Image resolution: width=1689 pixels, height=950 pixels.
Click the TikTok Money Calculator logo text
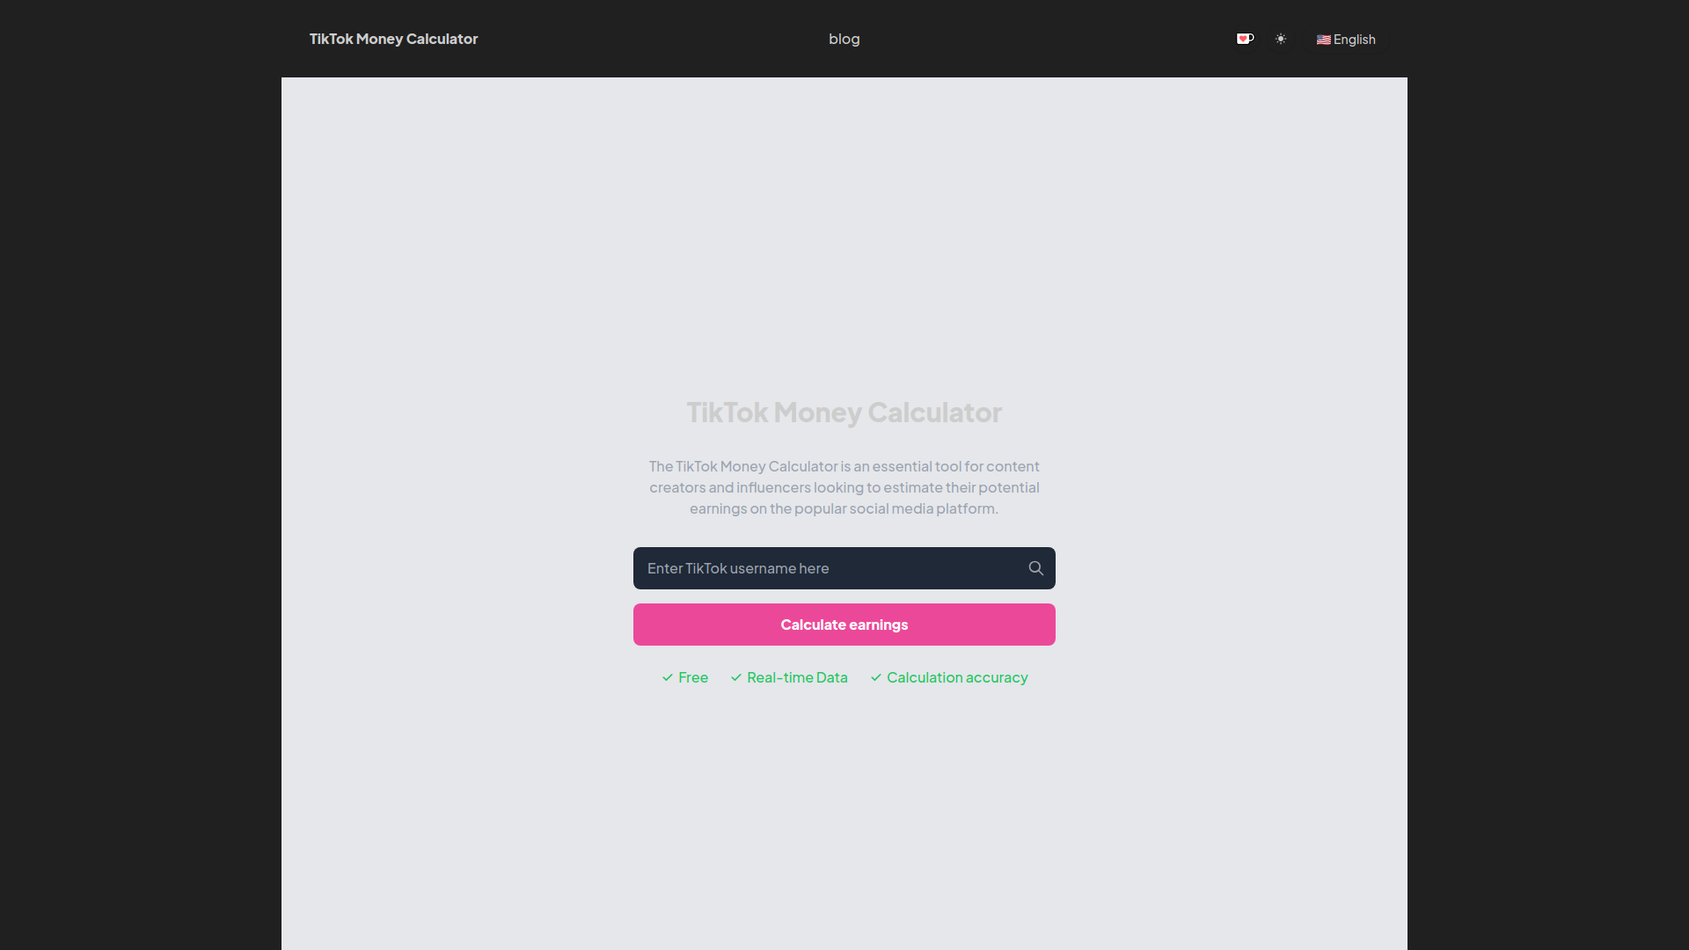pyautogui.click(x=392, y=39)
